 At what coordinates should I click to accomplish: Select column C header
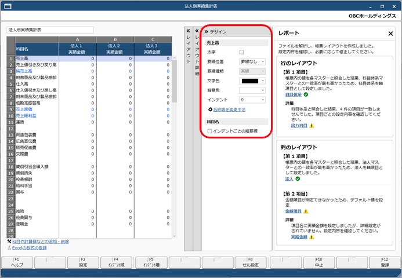(153, 39)
